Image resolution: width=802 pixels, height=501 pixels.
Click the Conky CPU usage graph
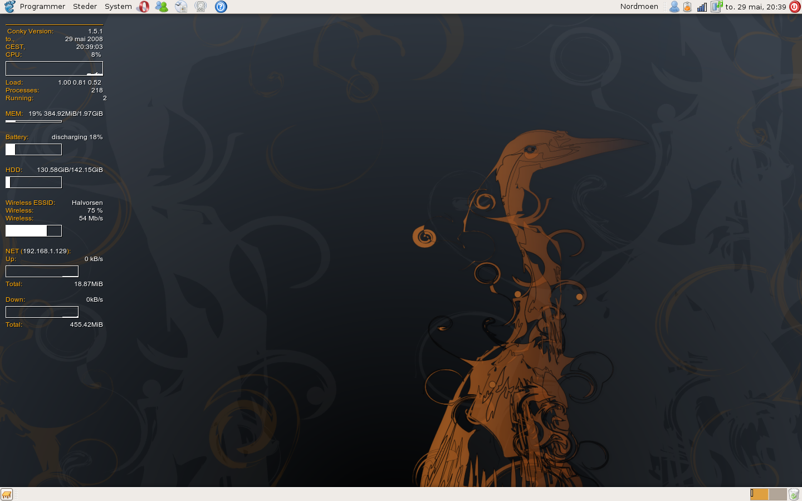click(x=54, y=68)
